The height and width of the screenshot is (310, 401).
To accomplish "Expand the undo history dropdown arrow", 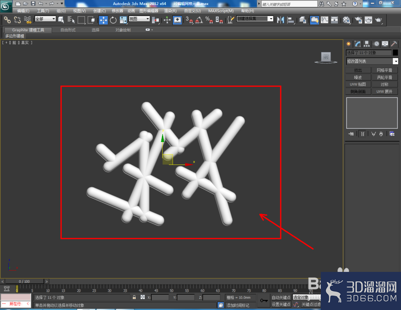I will coord(46,4).
